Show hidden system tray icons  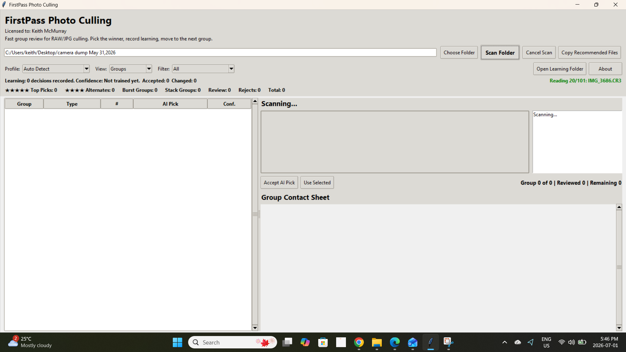click(505, 342)
